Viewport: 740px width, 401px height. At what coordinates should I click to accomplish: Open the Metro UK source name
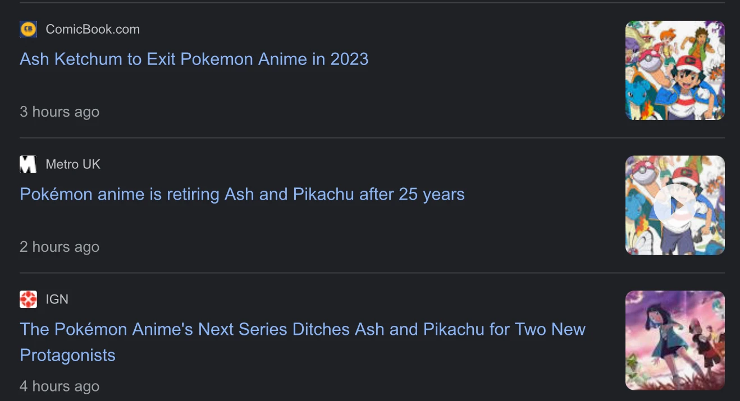click(x=73, y=164)
